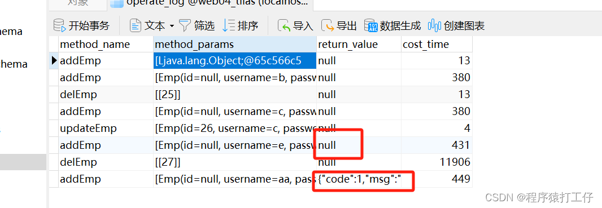Click the 排序 sort icon
This screenshot has height=208, width=602.
pyautogui.click(x=229, y=26)
